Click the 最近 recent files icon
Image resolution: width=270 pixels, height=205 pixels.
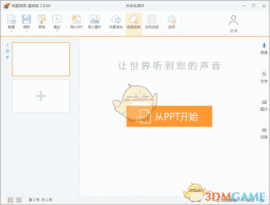[57, 19]
